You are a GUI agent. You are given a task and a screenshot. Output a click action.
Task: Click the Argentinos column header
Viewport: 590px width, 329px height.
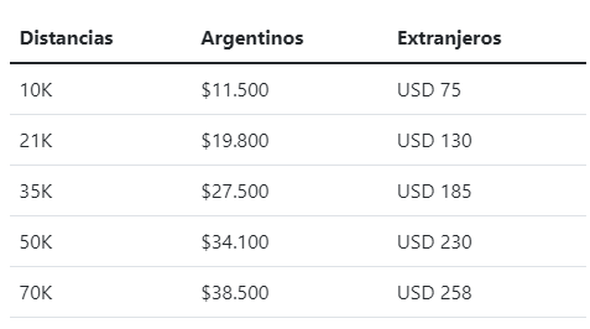[252, 38]
